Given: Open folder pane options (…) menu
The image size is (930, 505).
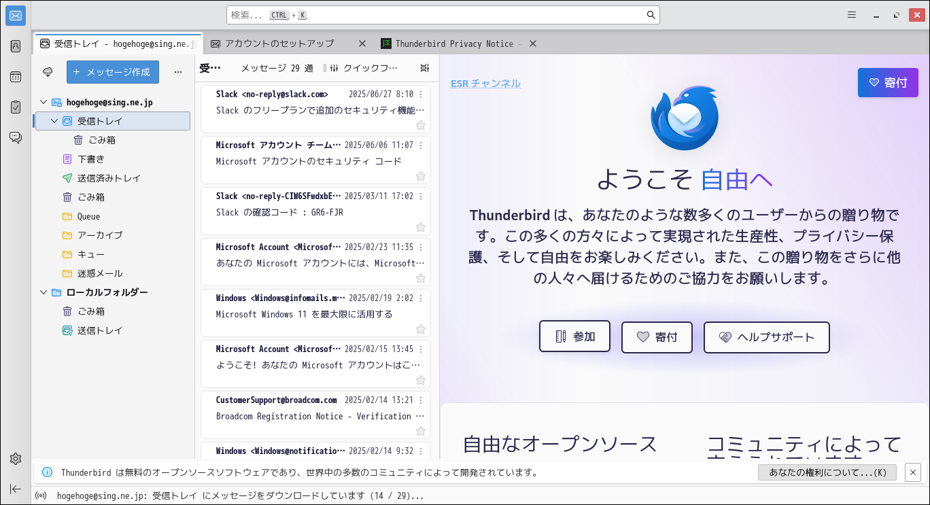Looking at the screenshot, I should tap(178, 71).
